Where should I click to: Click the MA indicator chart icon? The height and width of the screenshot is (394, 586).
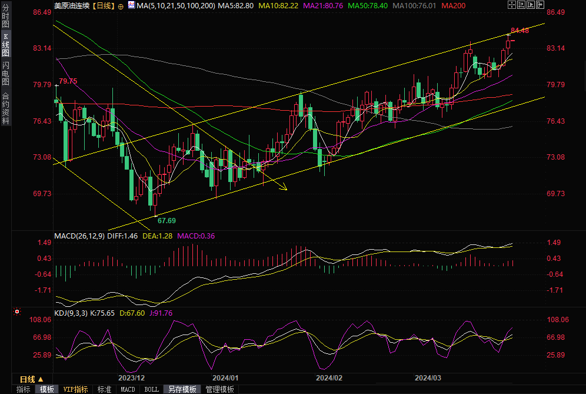point(130,5)
